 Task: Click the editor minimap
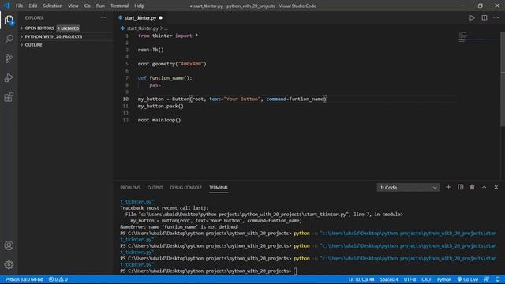tap(478, 37)
